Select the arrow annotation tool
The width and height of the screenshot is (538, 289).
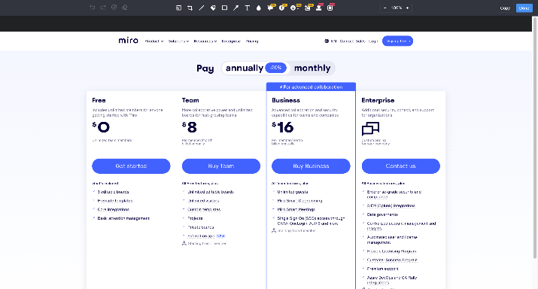[236, 8]
